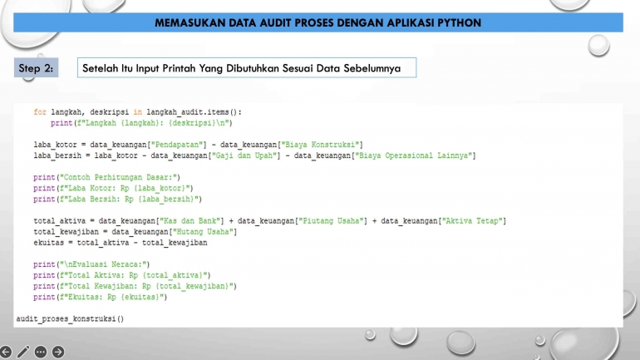Click the "Aktiva Tetap" string
640x360 pixels.
tap(472, 221)
